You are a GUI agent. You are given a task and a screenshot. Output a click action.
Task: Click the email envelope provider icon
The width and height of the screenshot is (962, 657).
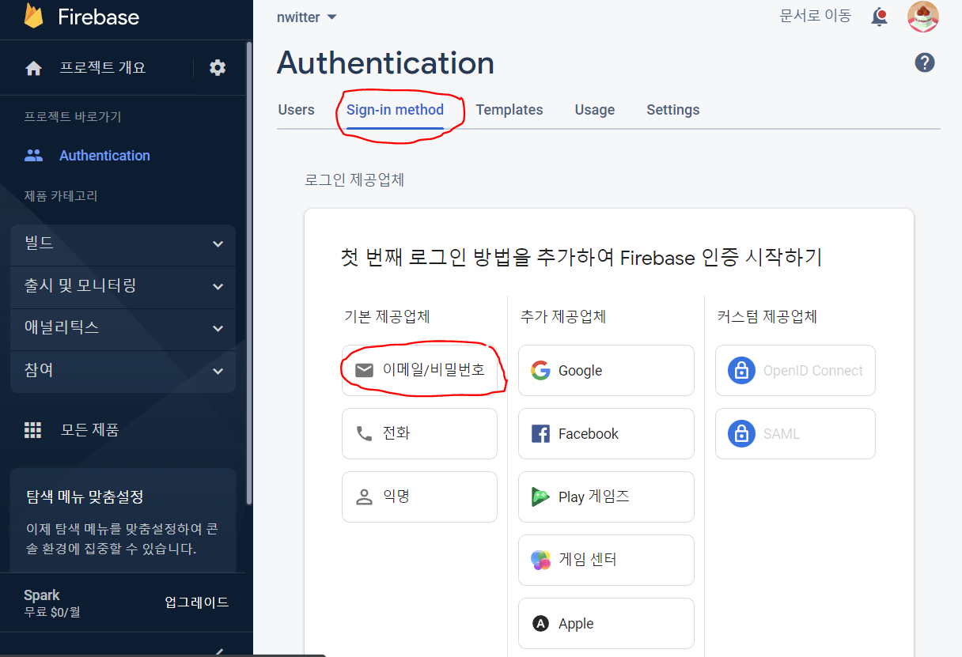point(364,370)
